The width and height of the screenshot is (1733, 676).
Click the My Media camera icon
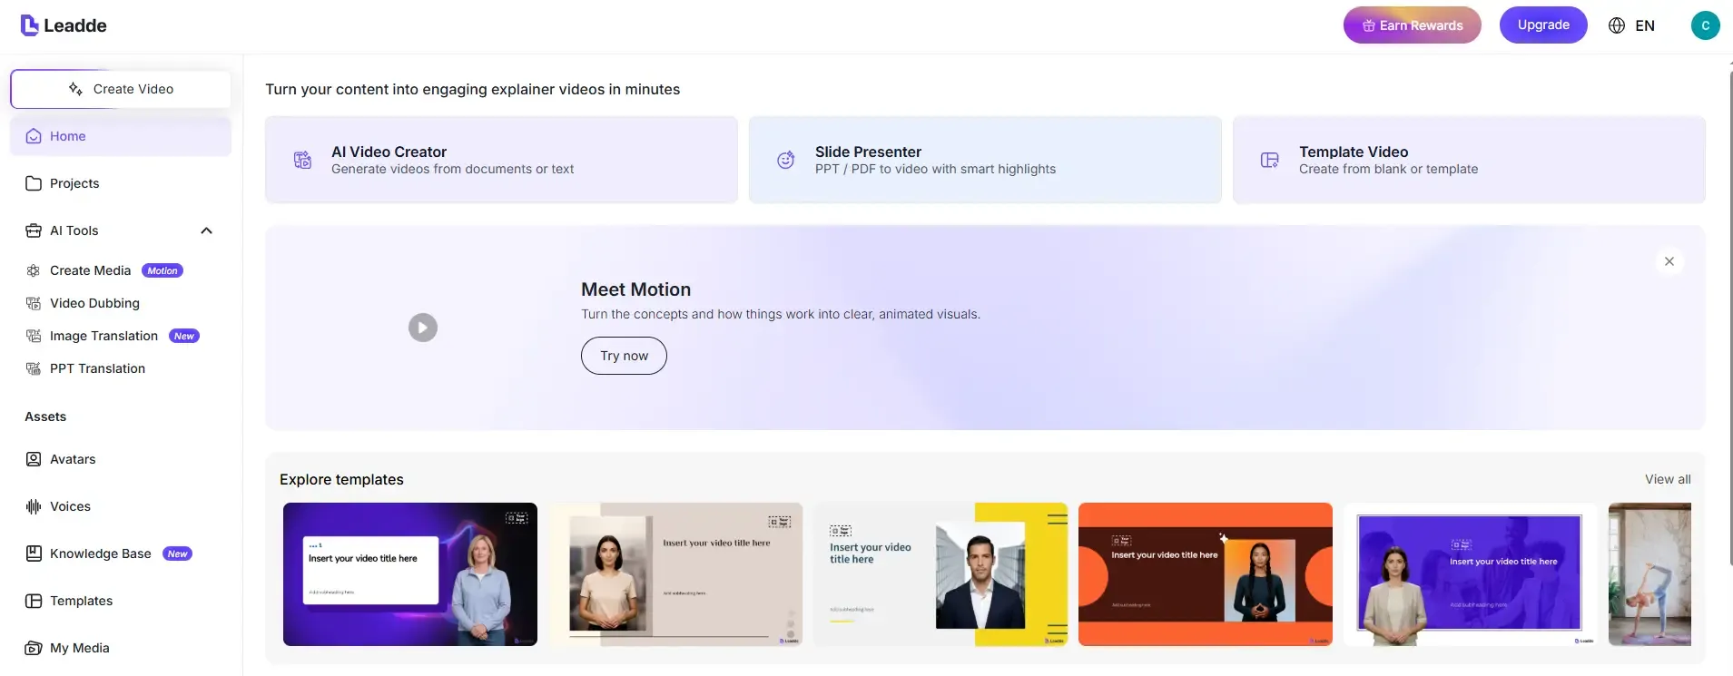pyautogui.click(x=34, y=648)
